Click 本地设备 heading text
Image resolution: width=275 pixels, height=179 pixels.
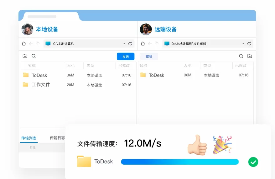[47, 29]
